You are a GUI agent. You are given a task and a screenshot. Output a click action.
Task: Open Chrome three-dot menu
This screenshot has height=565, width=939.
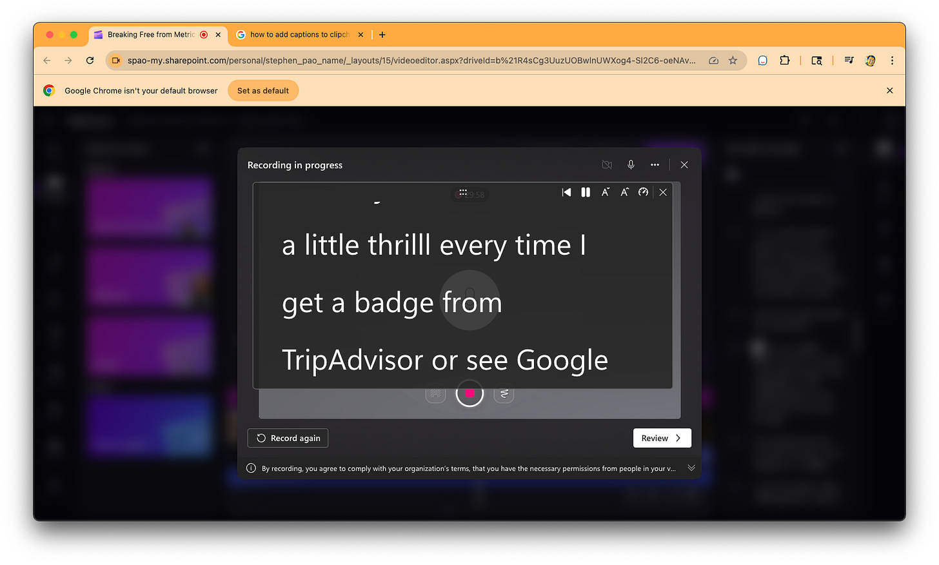click(892, 61)
